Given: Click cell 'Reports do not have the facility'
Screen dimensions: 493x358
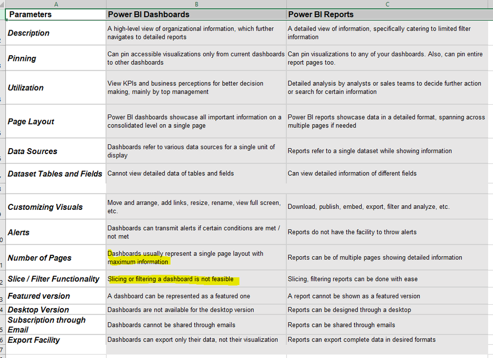Looking at the screenshot, I should 387,232.
